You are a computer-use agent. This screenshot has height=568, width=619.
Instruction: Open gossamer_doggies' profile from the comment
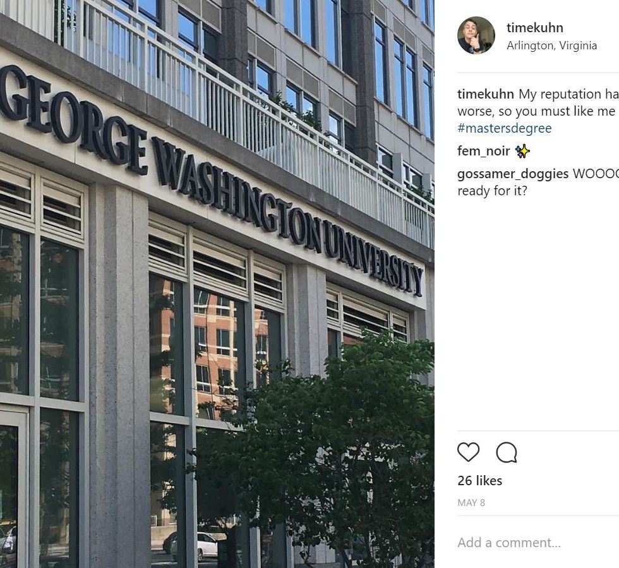point(513,174)
